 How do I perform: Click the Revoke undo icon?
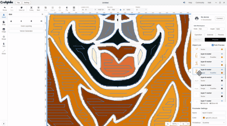pyautogui.click(x=5, y=8)
